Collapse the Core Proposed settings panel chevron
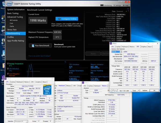Screen dimensions: 161x123 126,11
